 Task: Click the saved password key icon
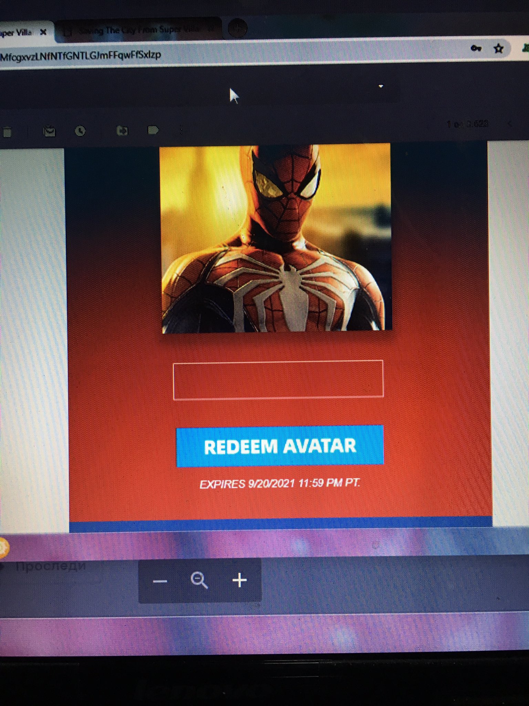pyautogui.click(x=476, y=48)
